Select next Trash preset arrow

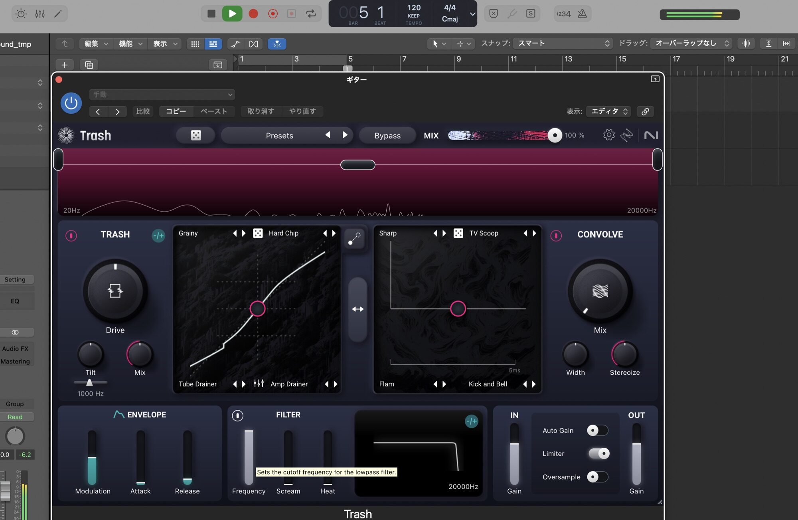[345, 135]
